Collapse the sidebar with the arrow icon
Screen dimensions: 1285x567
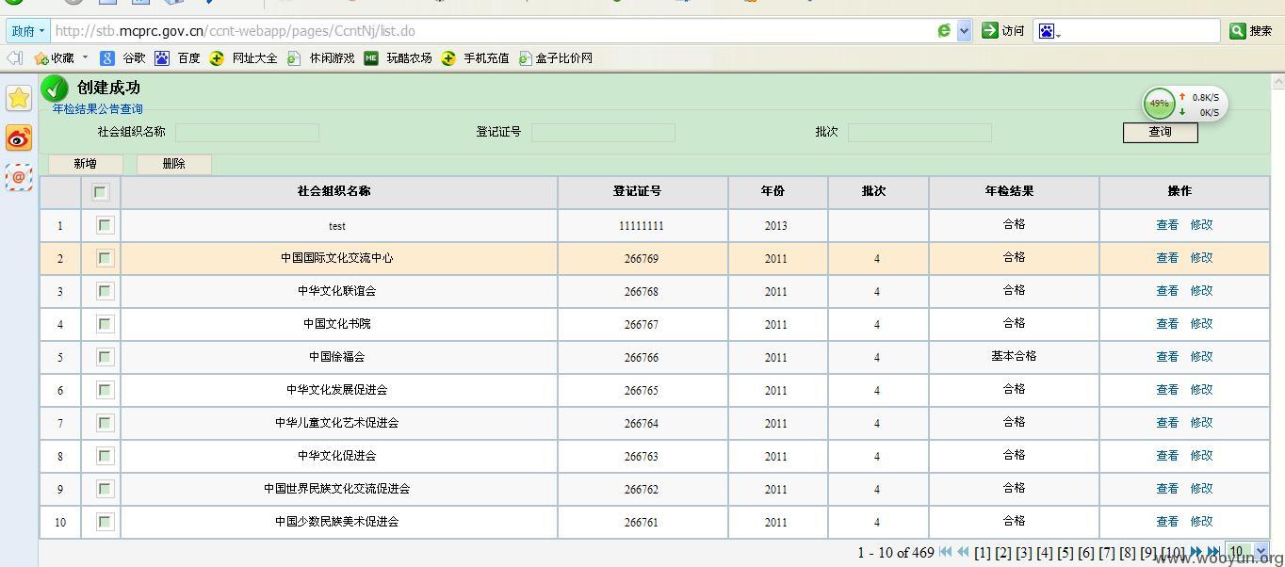coord(14,58)
